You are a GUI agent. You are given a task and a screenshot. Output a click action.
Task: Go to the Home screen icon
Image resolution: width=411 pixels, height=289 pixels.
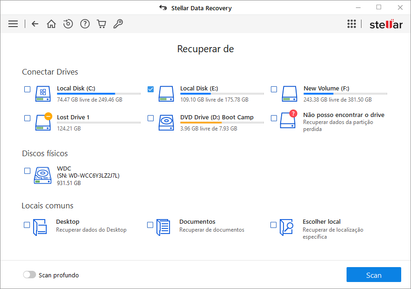[x=51, y=24]
